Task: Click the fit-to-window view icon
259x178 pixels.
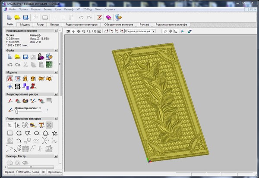Action: pyautogui.click(x=99, y=31)
